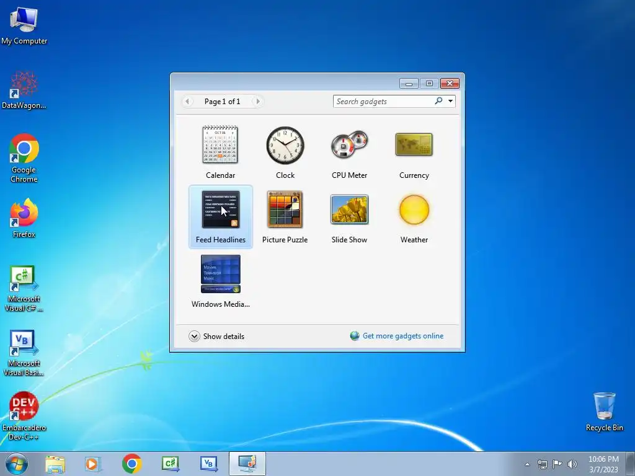Select Microsoft Visual C# desktop shortcut
Viewport: 635px width, 476px height.
coord(24,288)
